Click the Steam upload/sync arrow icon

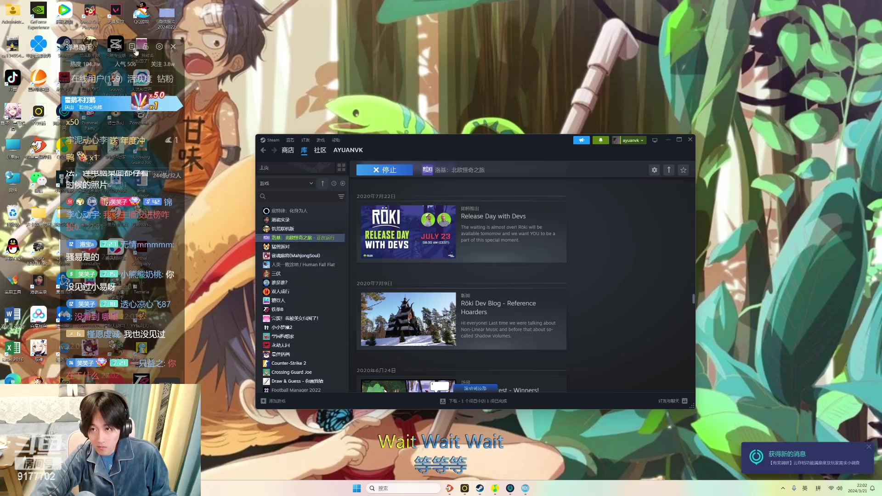point(669,169)
